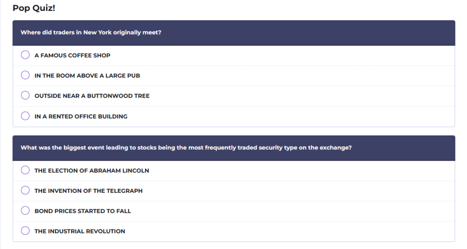Select the radio circle for A Famous Coffee Shop
Image resolution: width=467 pixels, height=249 pixels.
[x=26, y=55]
